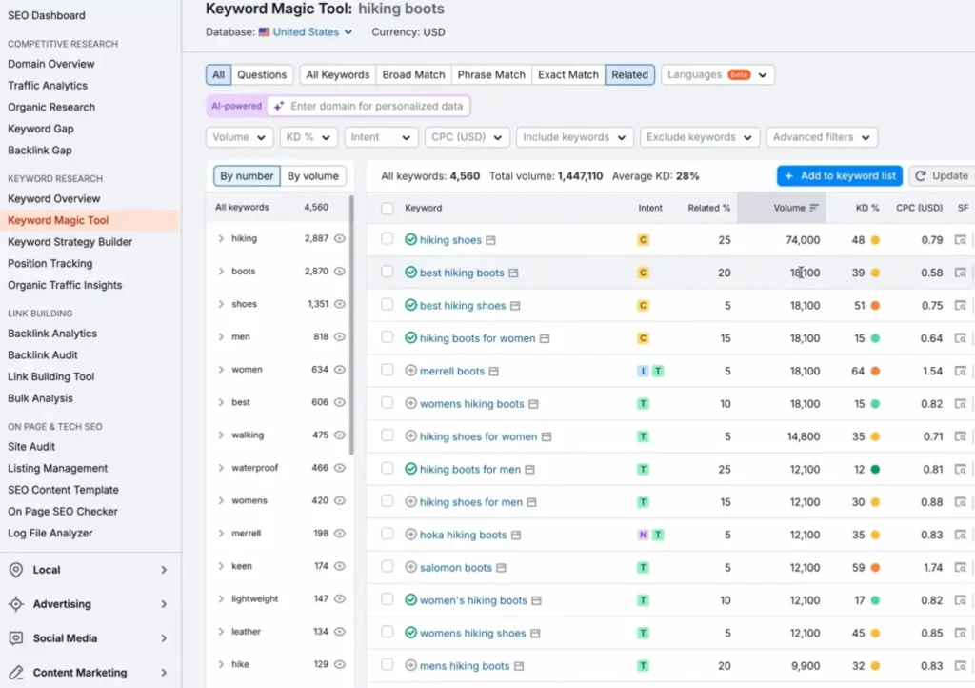Click the domain input for personalized data
This screenshot has width=975, height=688.
tap(368, 107)
